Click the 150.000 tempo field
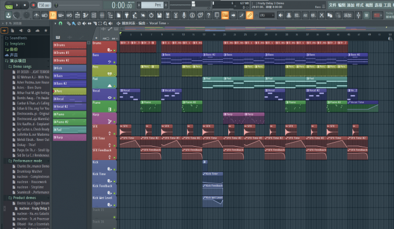 [x=44, y=5]
